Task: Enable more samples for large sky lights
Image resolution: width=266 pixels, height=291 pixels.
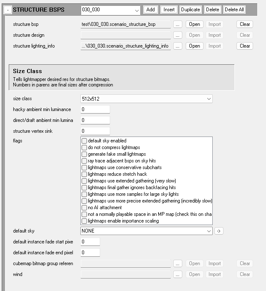Action: click(x=85, y=194)
